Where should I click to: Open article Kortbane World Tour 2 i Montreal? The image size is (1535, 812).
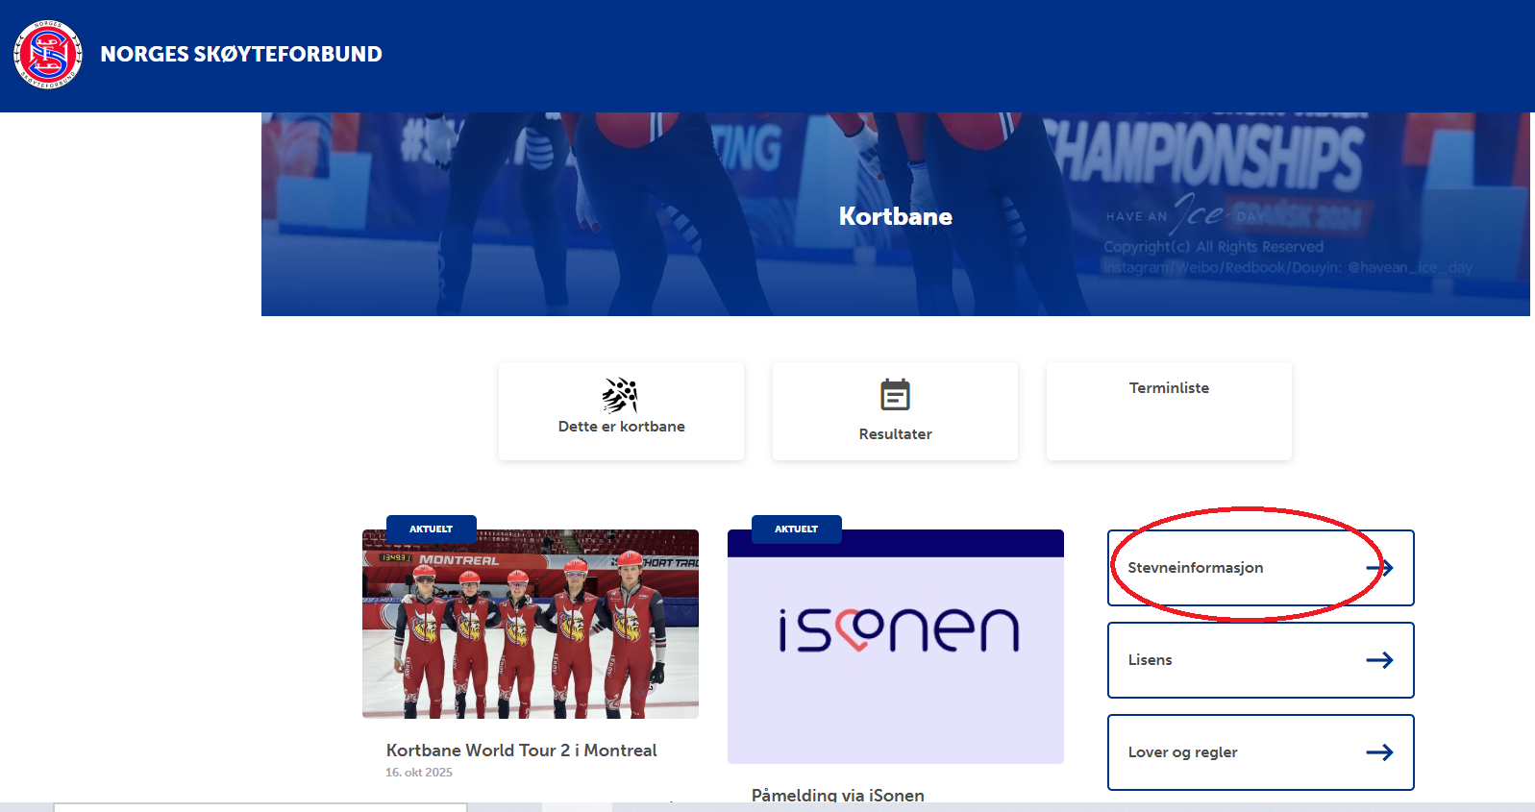[521, 750]
